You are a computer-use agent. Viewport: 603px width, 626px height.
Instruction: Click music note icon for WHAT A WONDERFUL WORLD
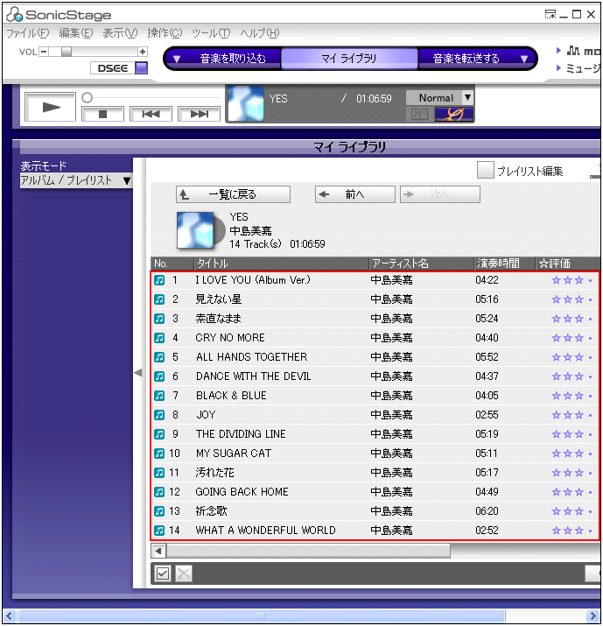coord(159,531)
